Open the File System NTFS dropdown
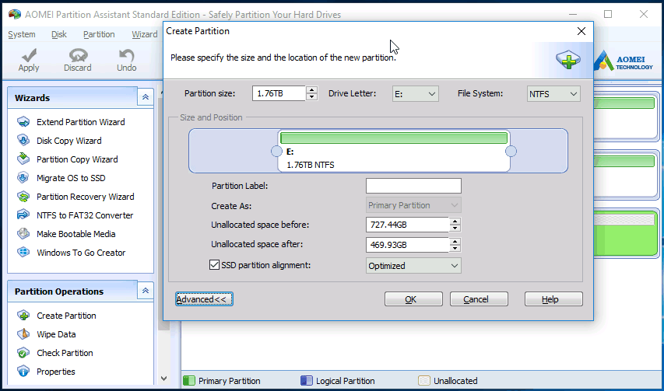 [553, 94]
